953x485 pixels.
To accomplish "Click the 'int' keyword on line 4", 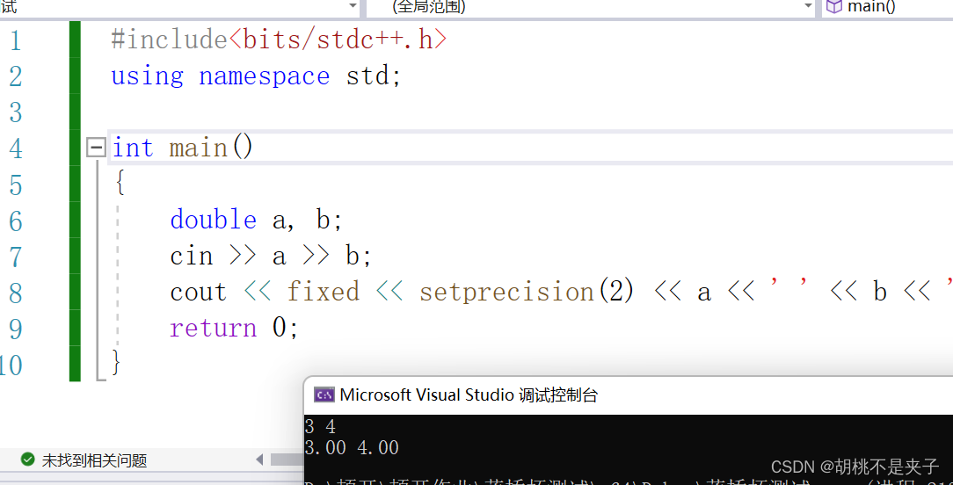I will (133, 148).
